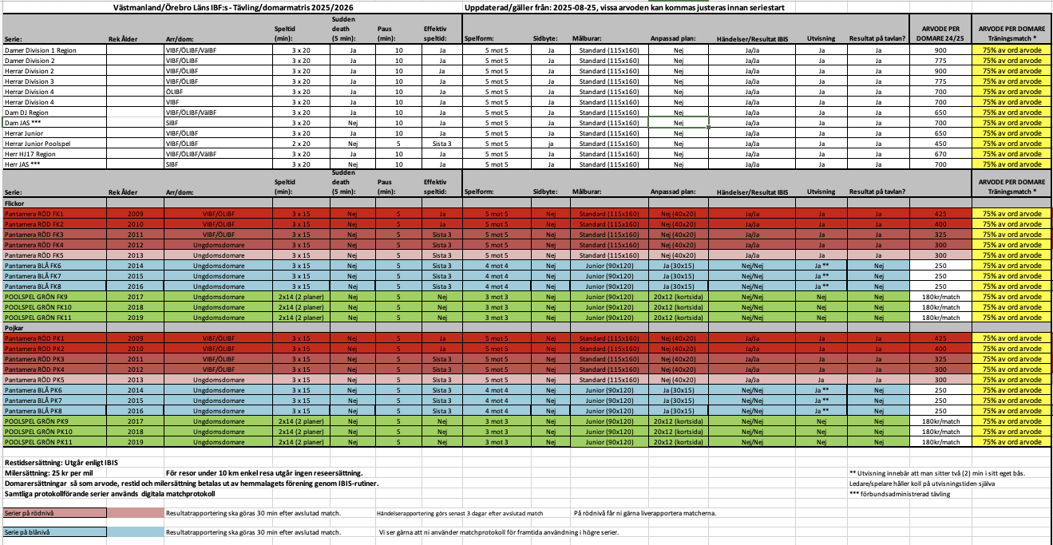Click the "Pojkar" section header
The image size is (1053, 545).
tap(16, 327)
